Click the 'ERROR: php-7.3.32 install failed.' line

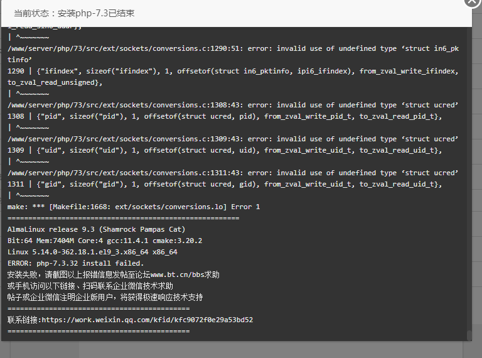[75, 263]
